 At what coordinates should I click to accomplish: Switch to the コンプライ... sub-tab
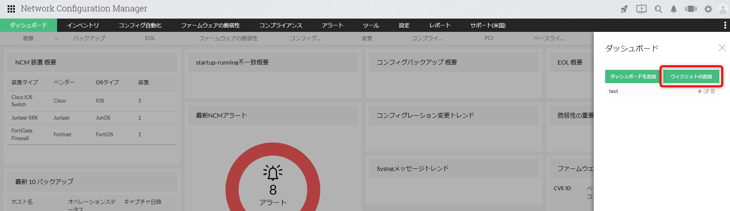point(427,38)
